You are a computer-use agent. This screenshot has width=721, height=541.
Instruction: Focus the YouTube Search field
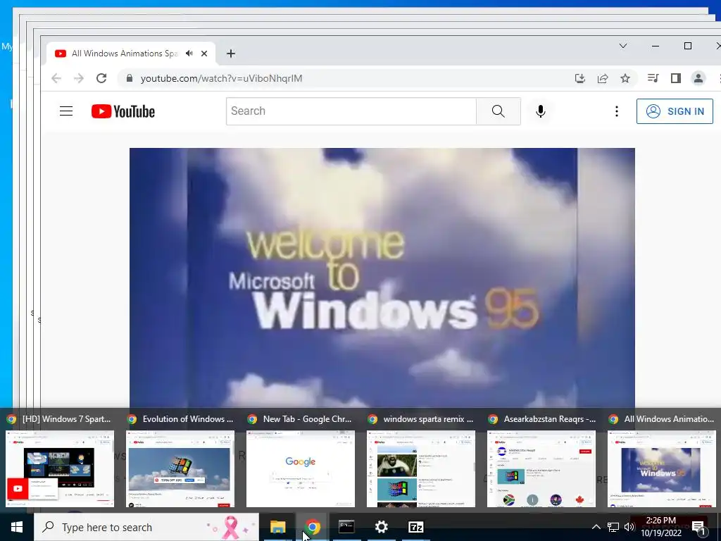[x=351, y=111]
